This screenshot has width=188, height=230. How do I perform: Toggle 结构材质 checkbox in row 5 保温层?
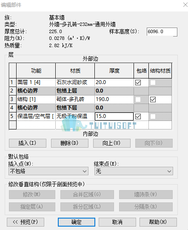(x=153, y=116)
